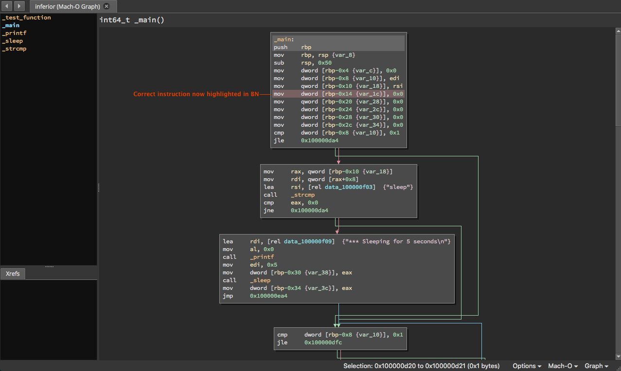Click the highlighted mov var_1c instruction

tap(338, 94)
